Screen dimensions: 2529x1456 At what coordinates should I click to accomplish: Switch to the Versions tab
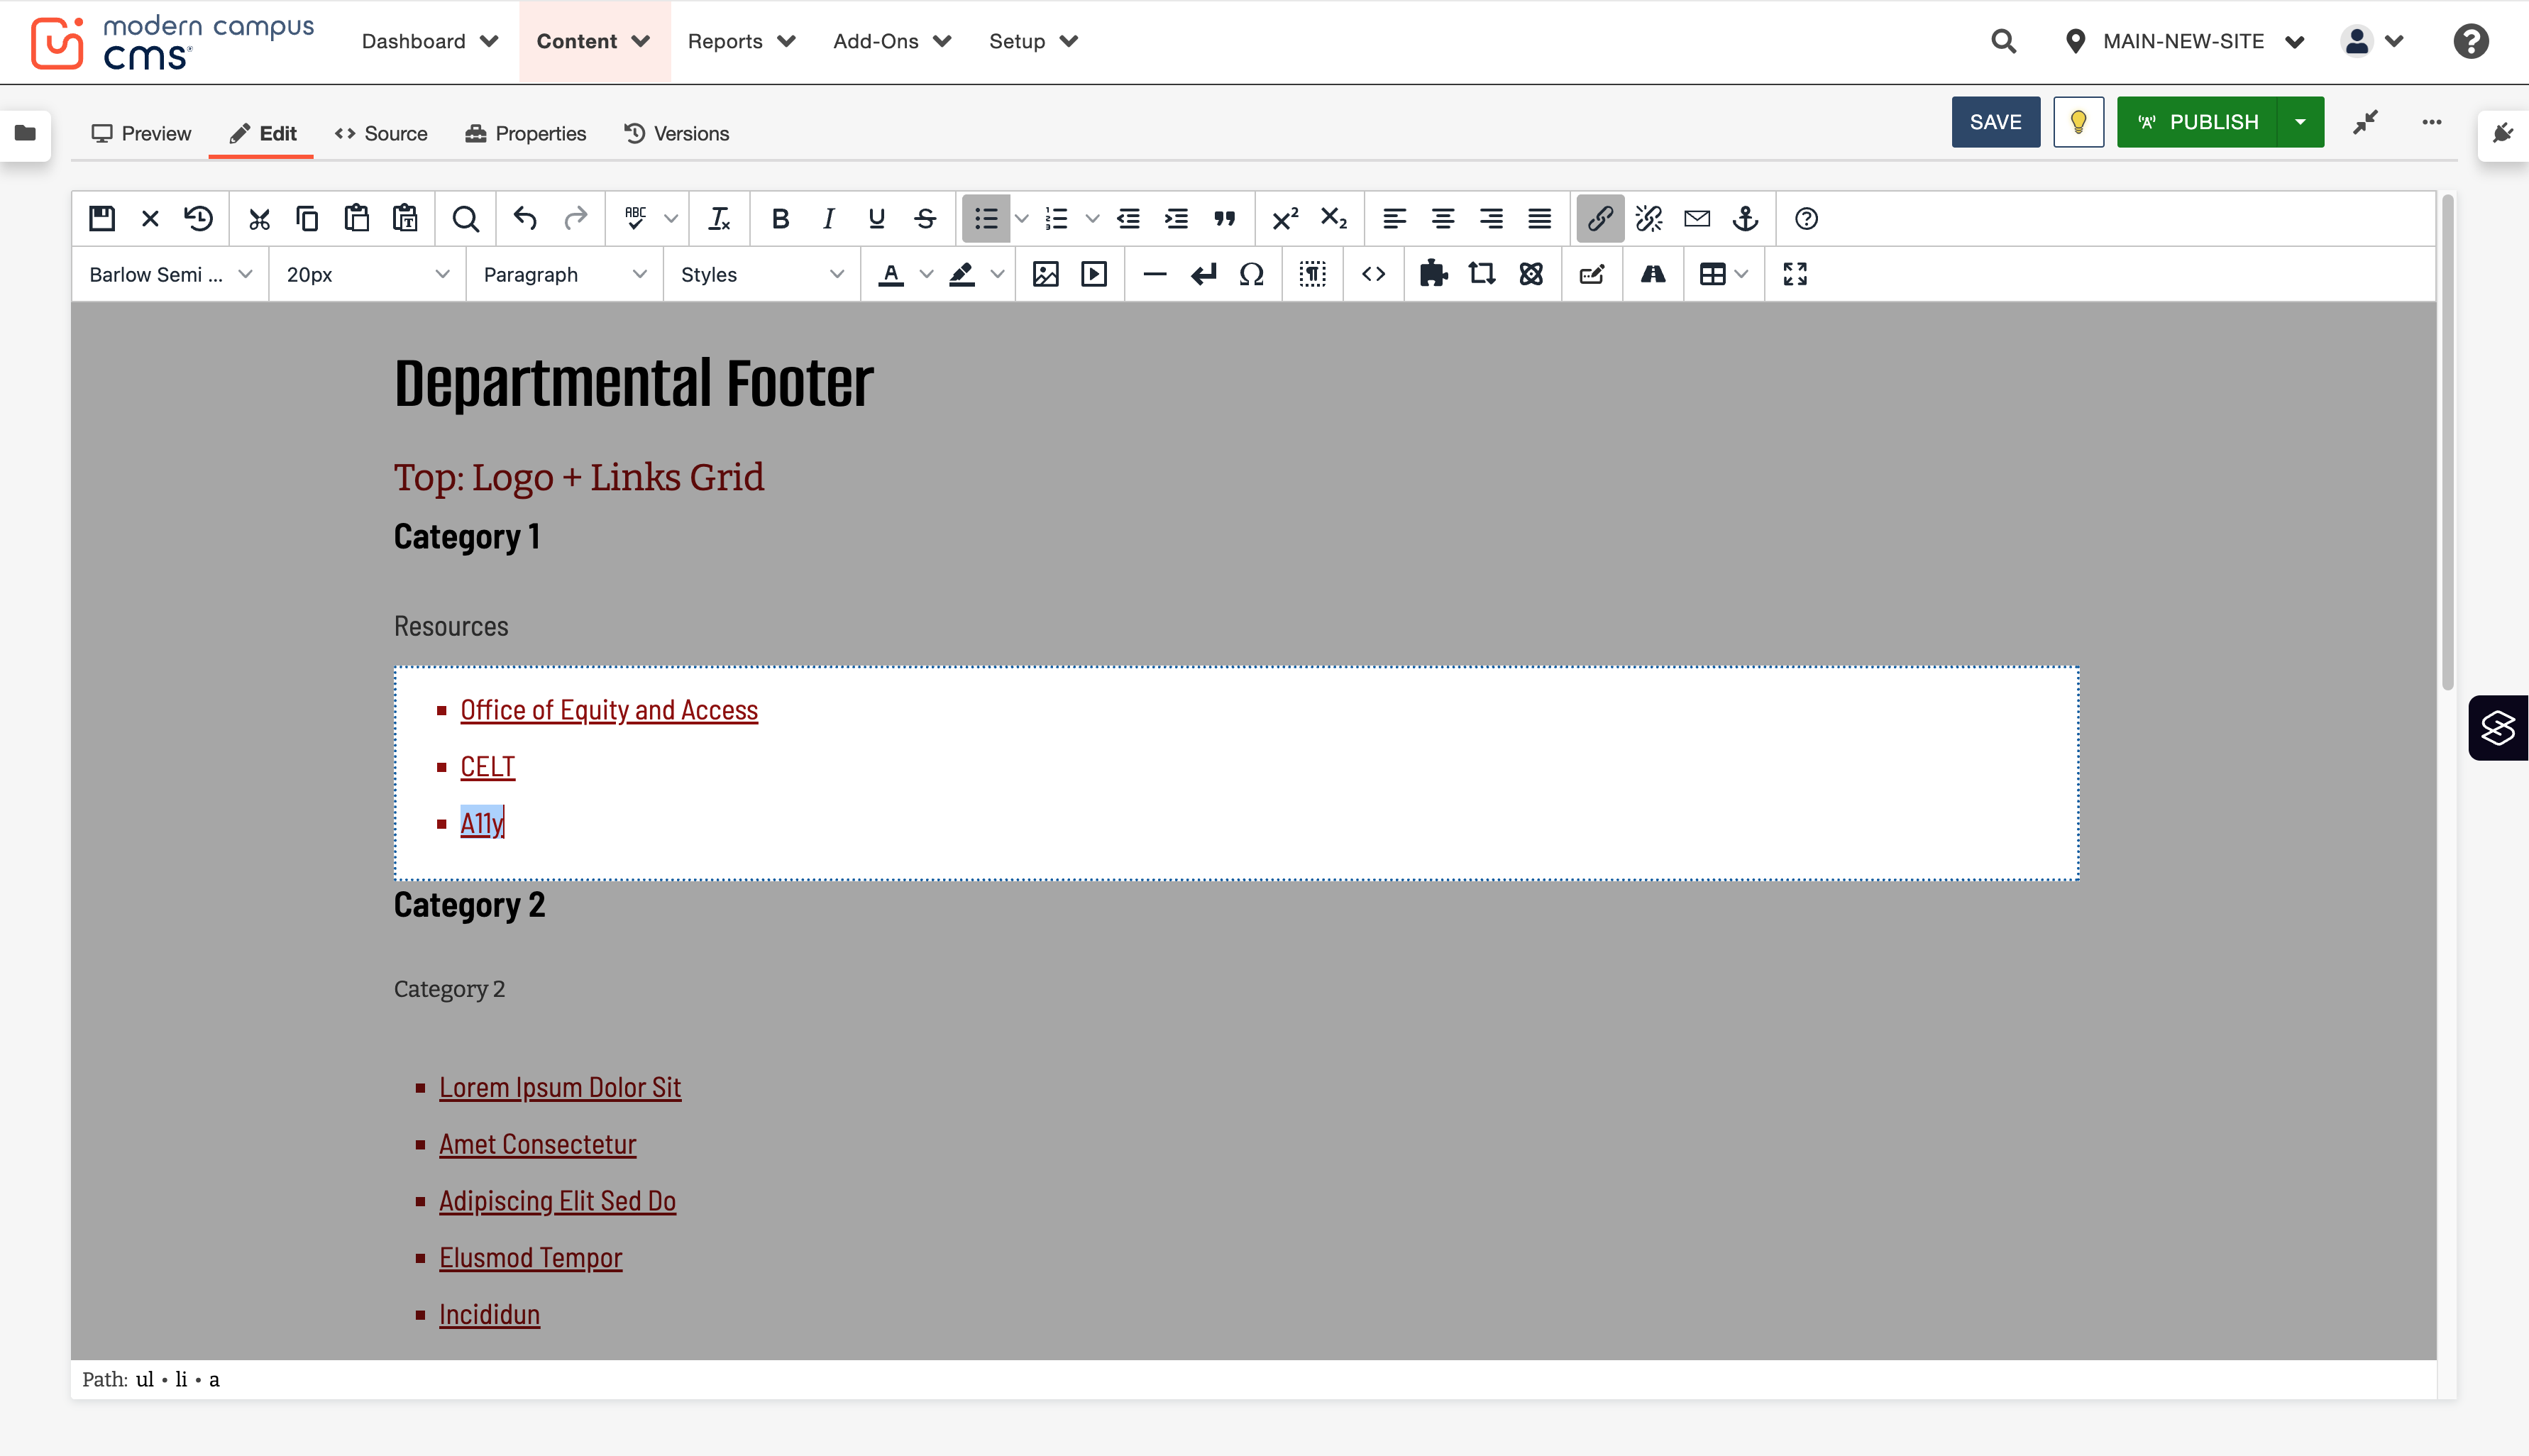(676, 133)
